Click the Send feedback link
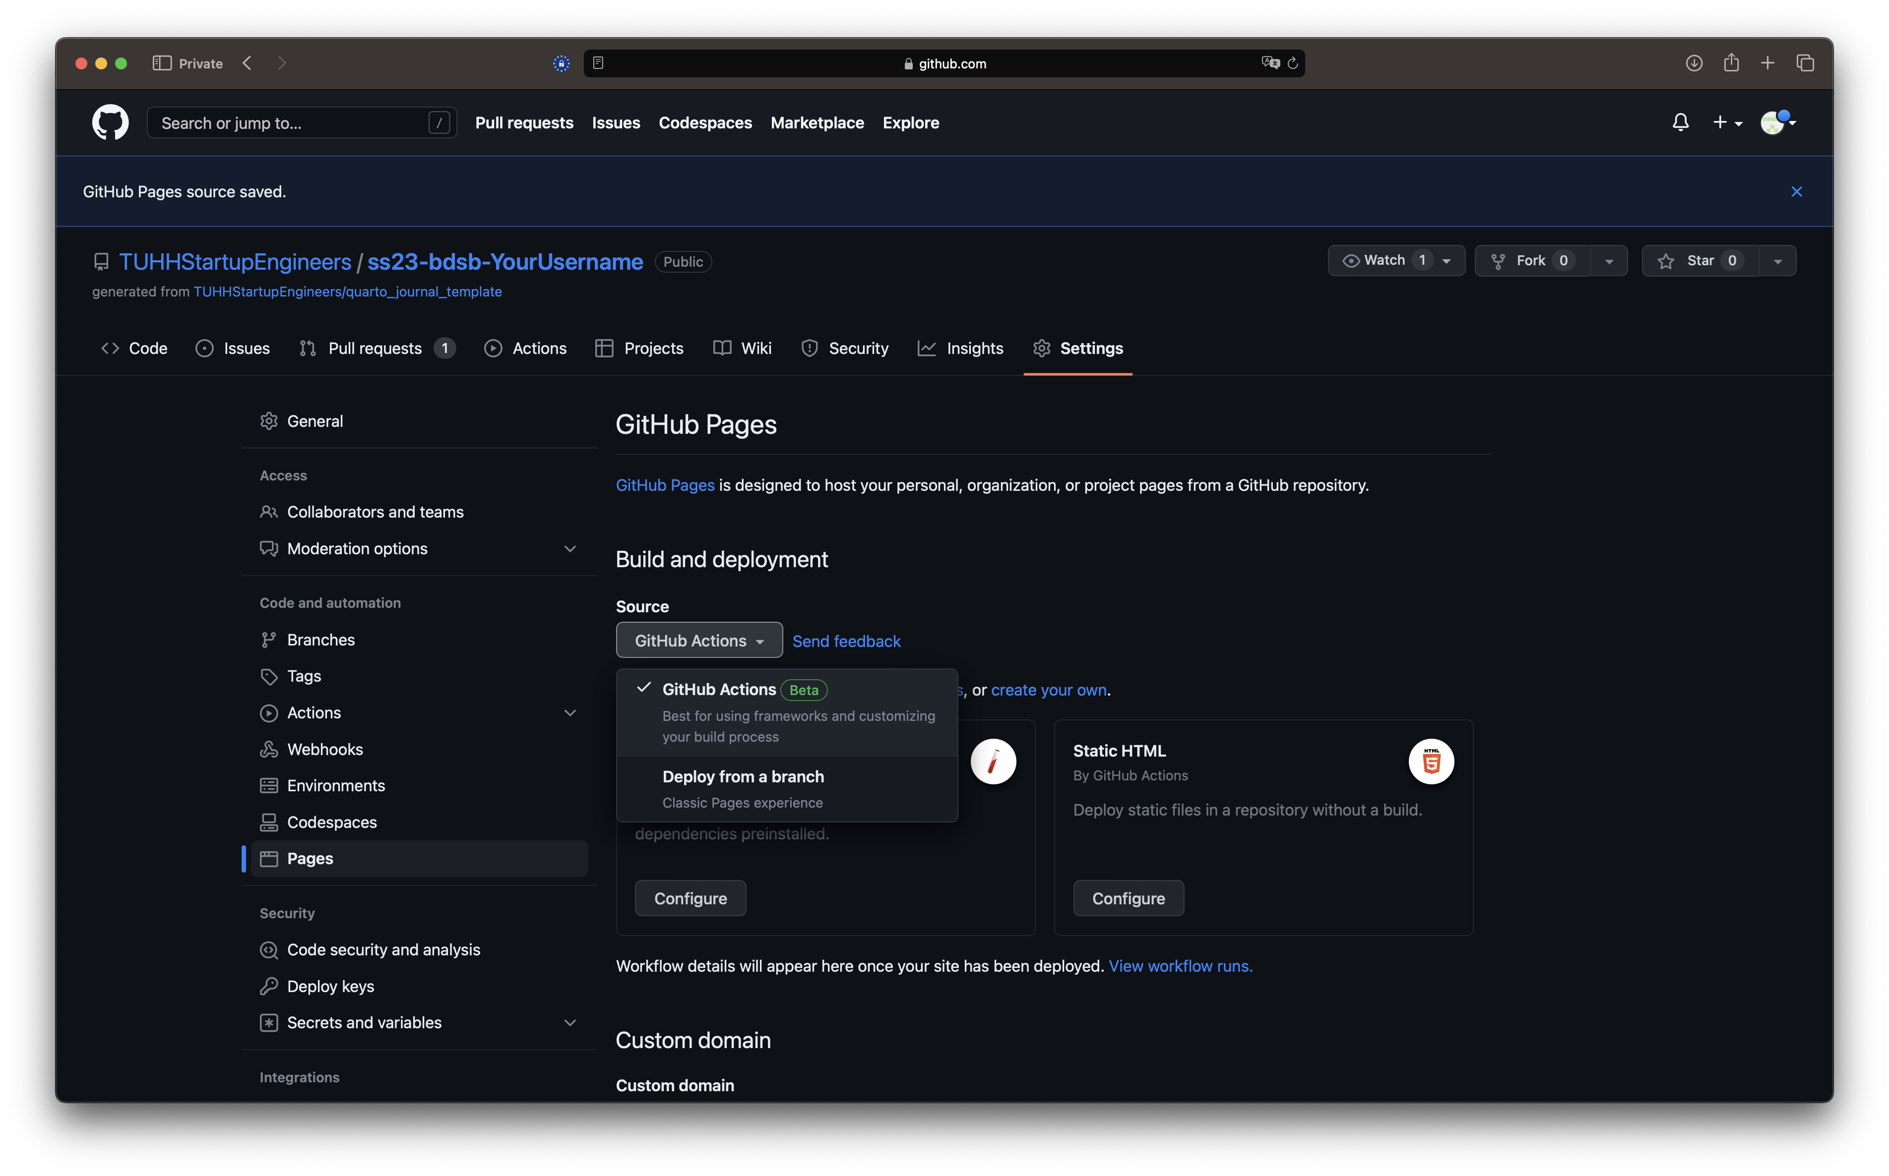Viewport: 1889px width, 1176px height. tap(846, 641)
